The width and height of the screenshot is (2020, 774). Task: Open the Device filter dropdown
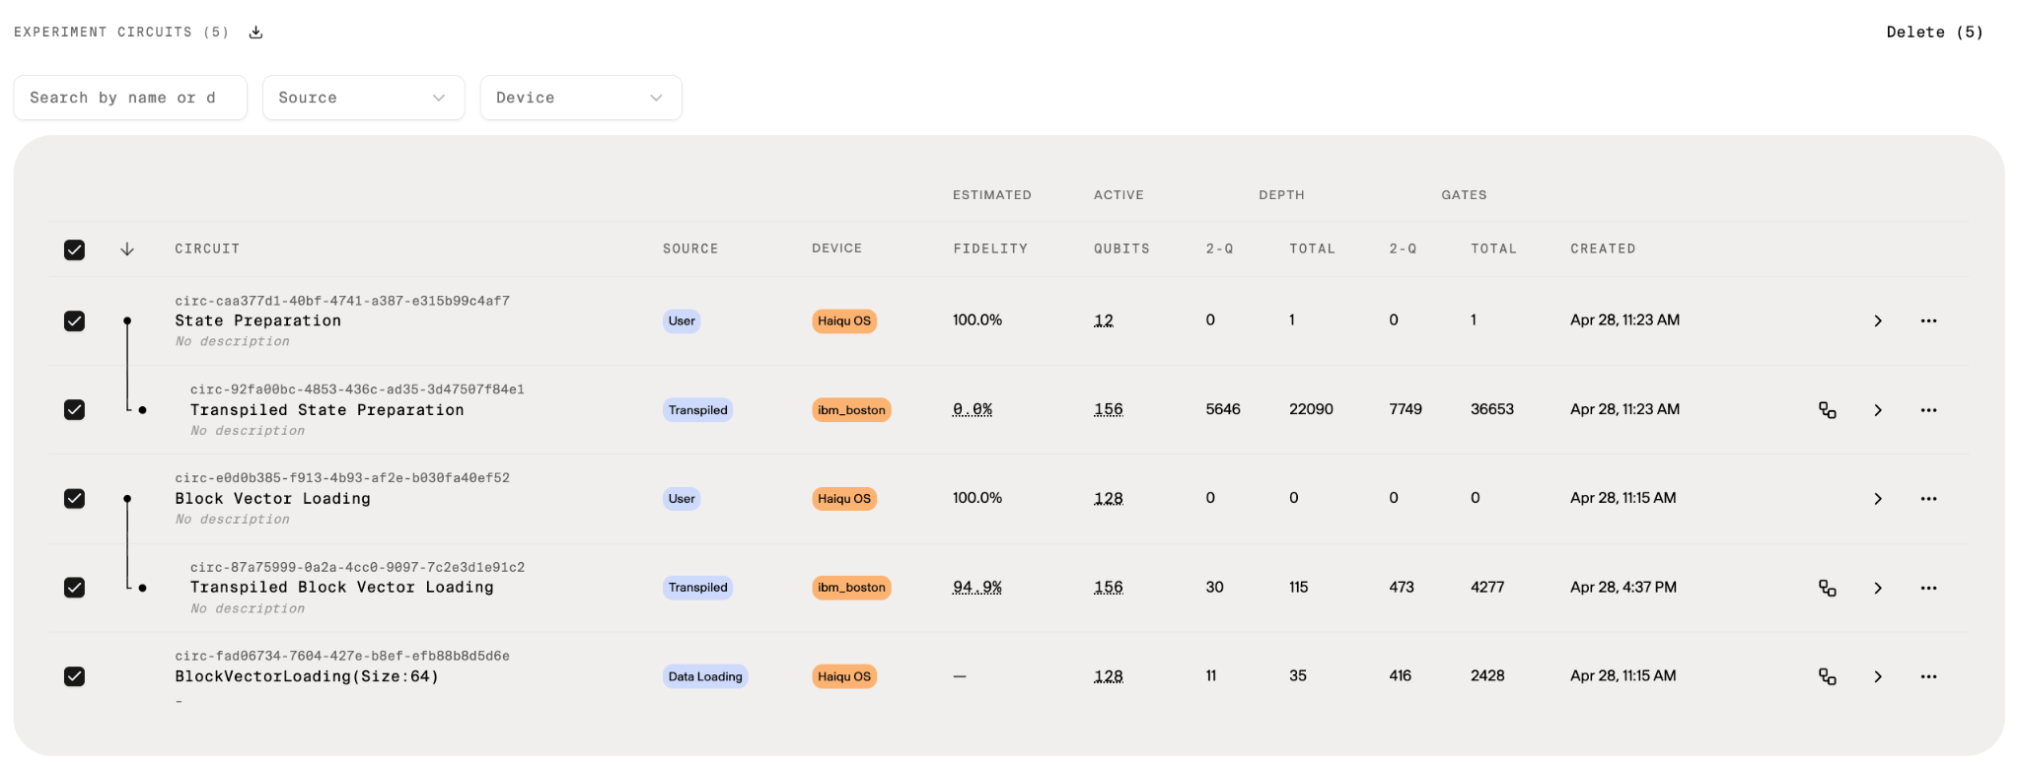coord(581,98)
